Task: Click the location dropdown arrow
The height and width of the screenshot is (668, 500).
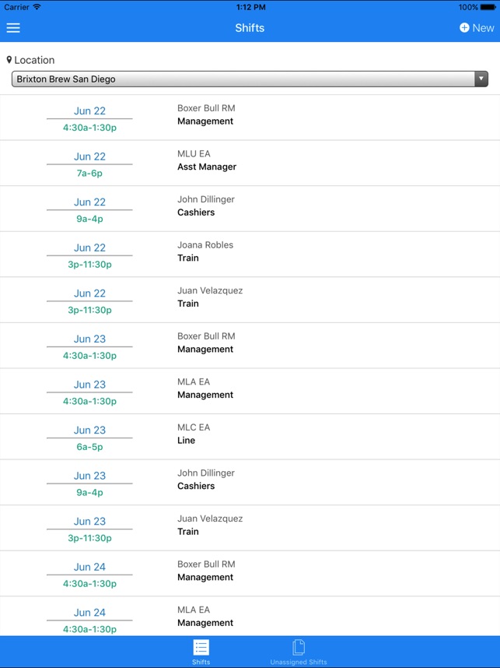Action: [x=481, y=79]
